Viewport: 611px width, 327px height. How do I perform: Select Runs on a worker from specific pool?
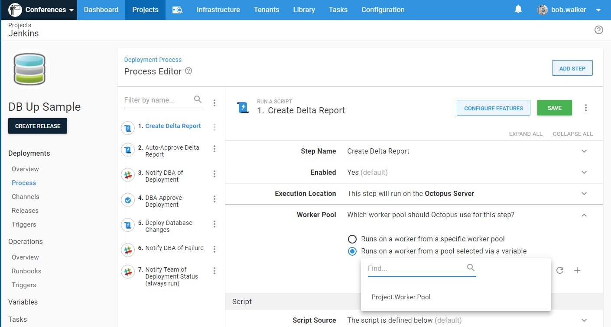pos(353,239)
